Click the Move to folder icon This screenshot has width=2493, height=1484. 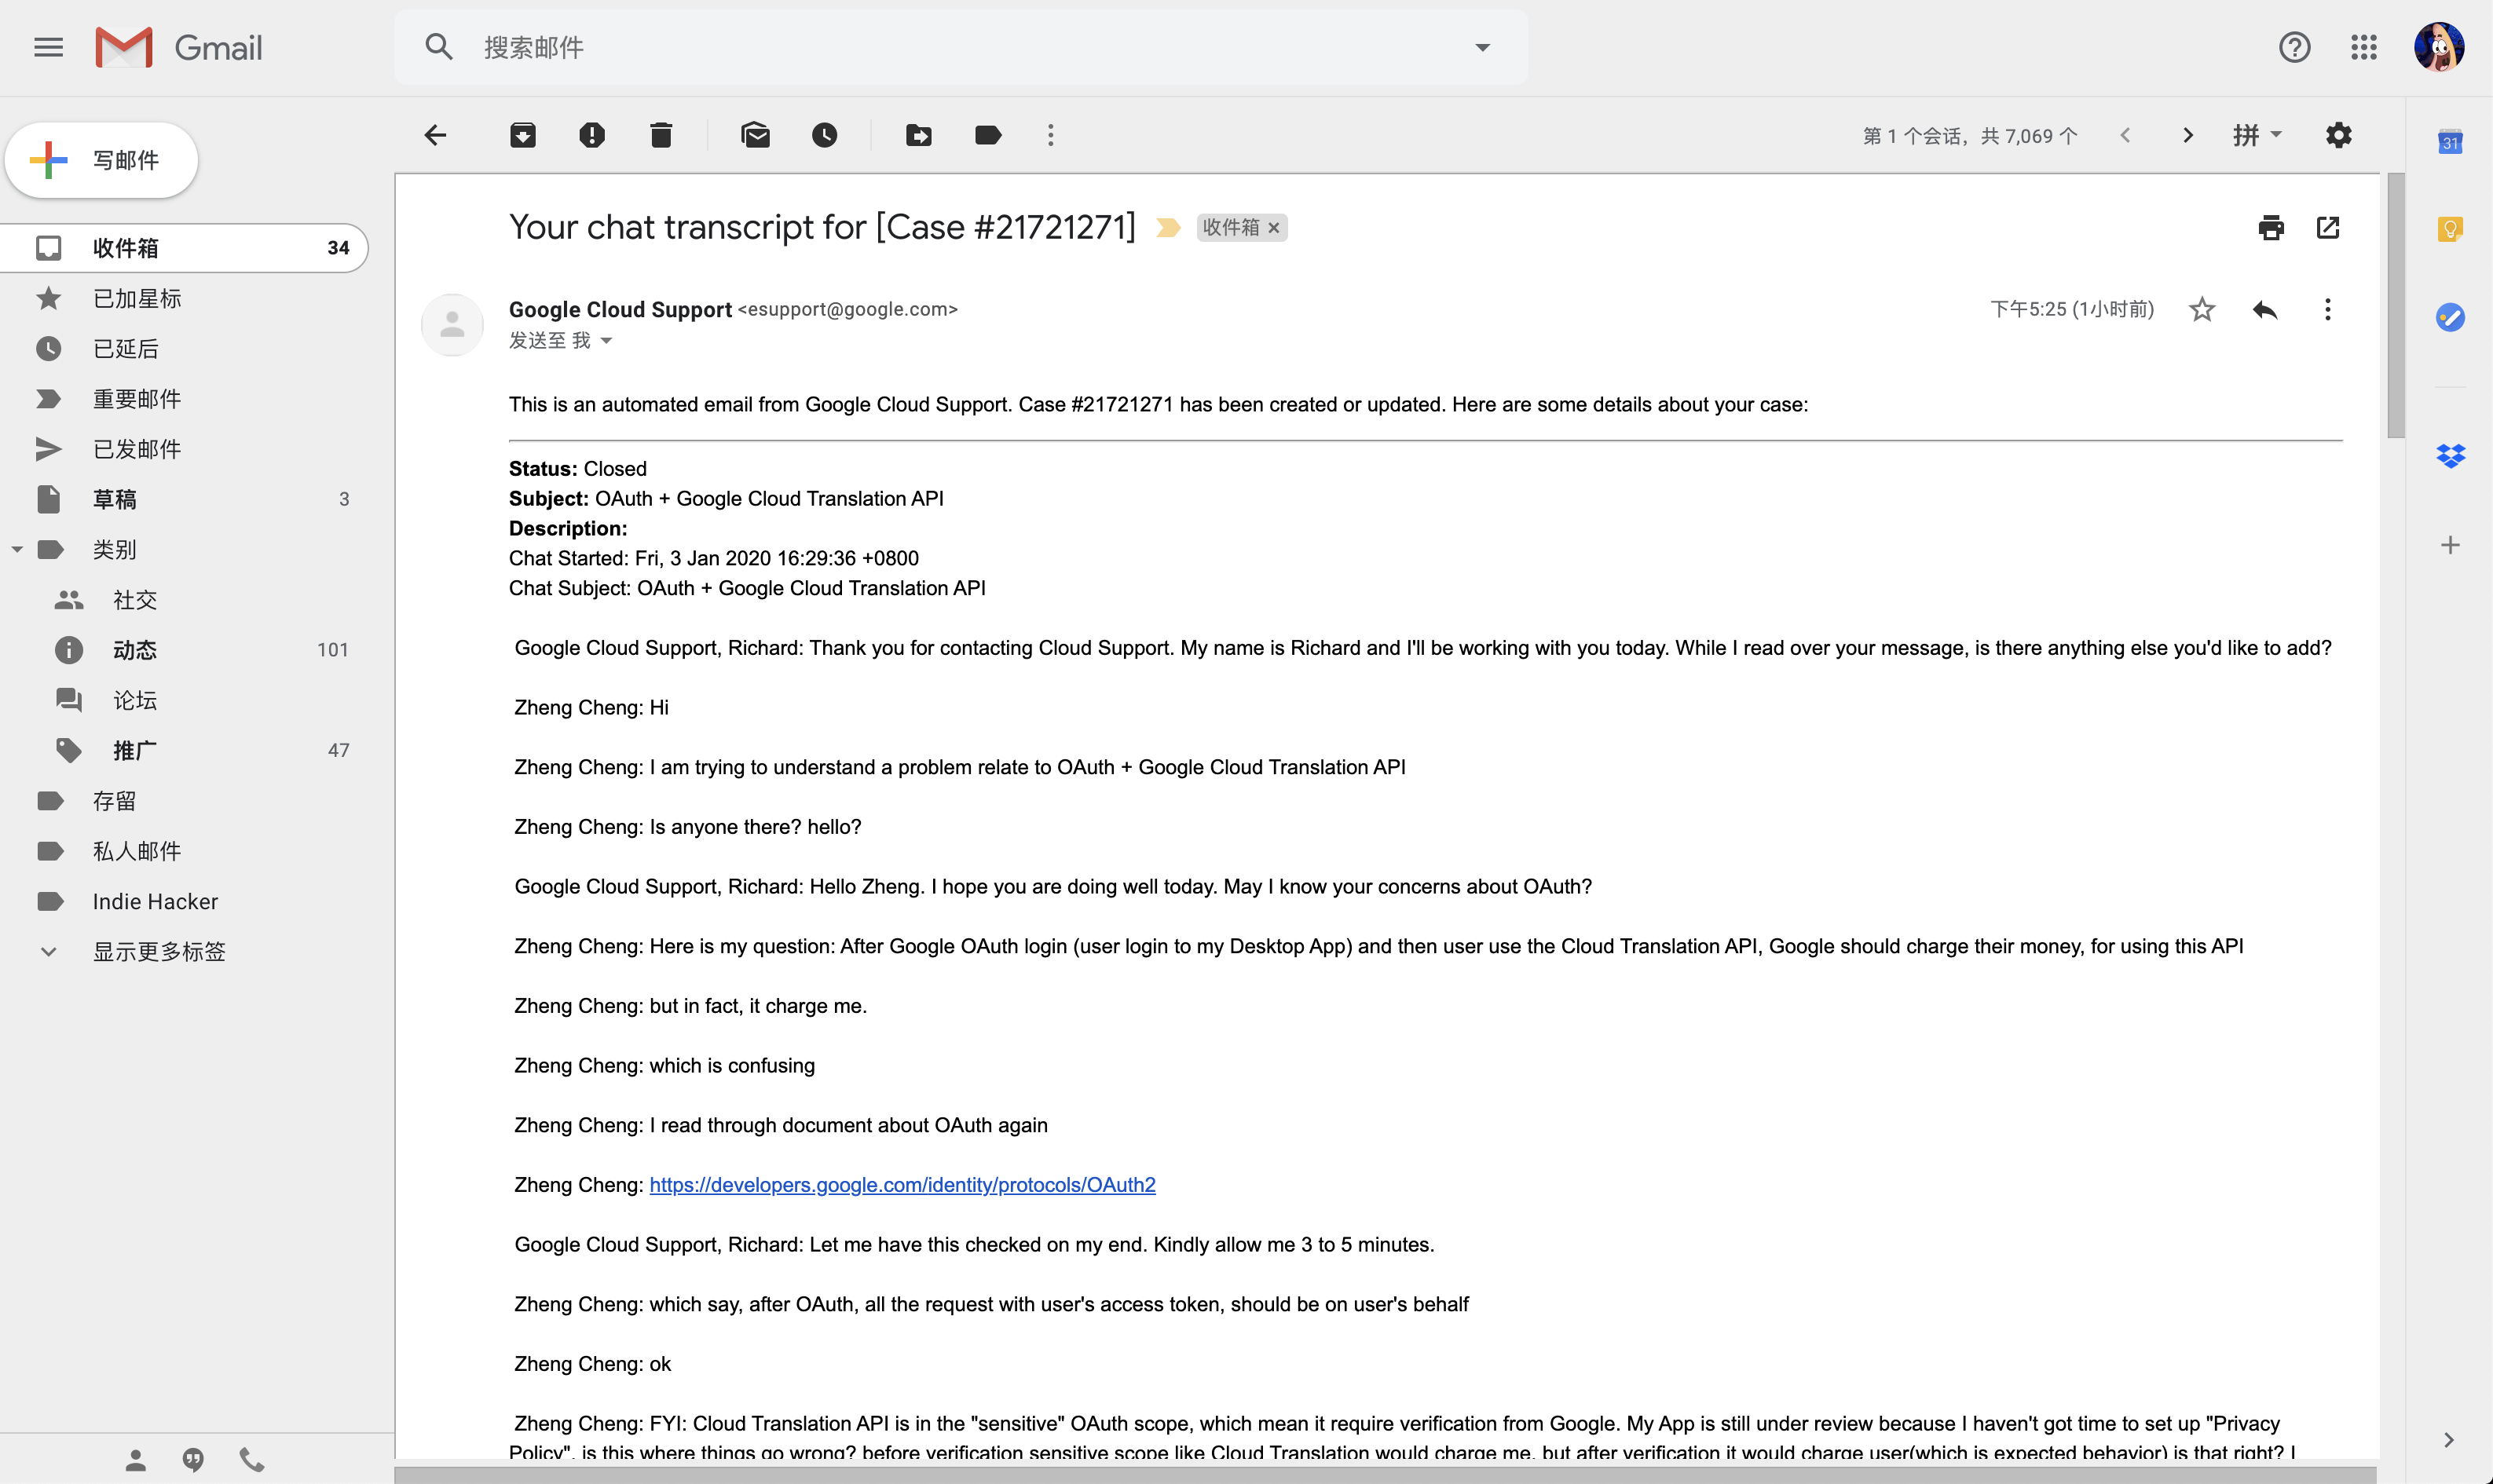pos(919,135)
